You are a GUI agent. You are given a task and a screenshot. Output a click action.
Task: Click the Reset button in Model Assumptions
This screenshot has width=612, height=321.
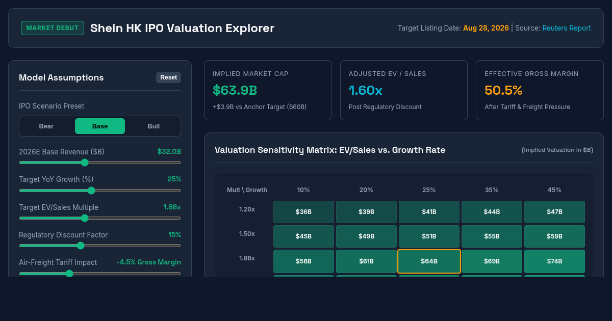click(168, 77)
